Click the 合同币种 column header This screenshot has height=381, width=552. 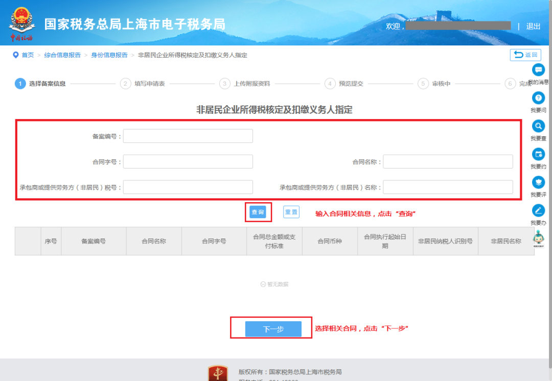tap(330, 242)
